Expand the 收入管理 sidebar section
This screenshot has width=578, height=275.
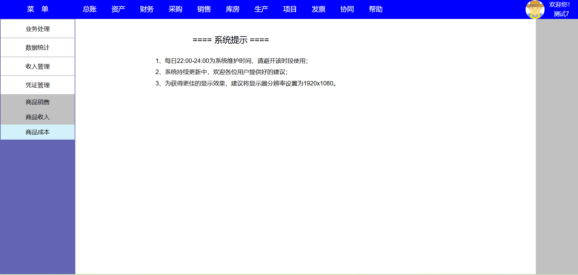tap(38, 66)
